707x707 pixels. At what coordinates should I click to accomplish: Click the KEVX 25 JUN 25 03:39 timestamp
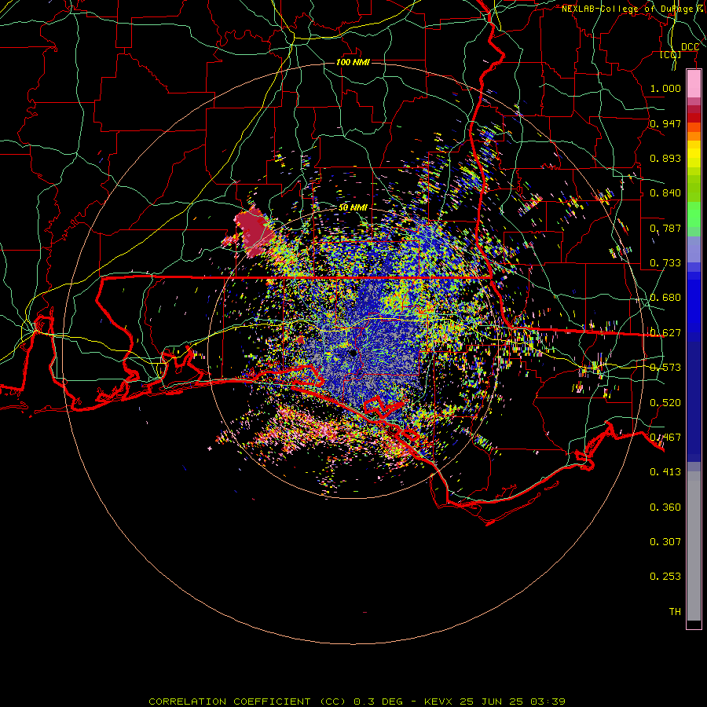click(x=495, y=702)
